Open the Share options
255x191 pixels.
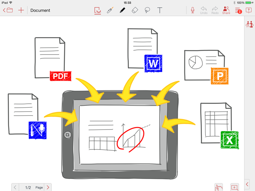[226, 11]
